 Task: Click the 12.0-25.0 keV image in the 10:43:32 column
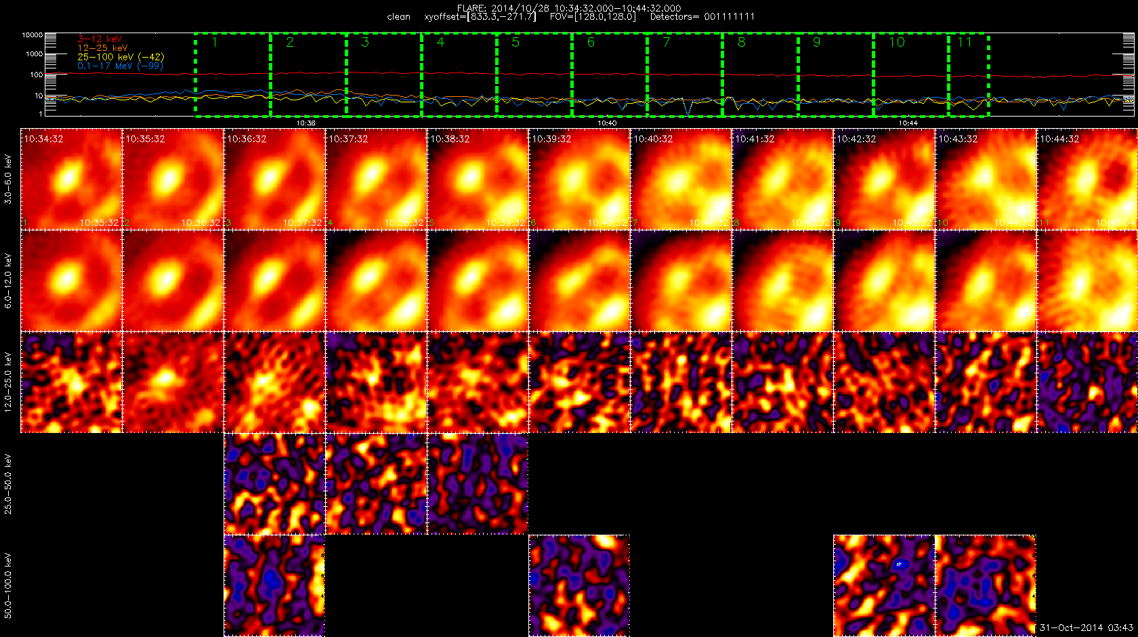[986, 382]
